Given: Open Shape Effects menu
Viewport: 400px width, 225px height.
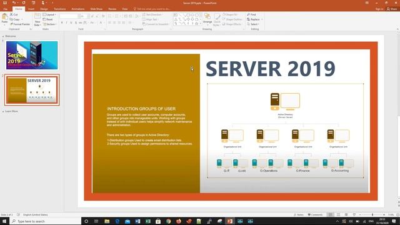Looking at the screenshot, I should [232, 24].
